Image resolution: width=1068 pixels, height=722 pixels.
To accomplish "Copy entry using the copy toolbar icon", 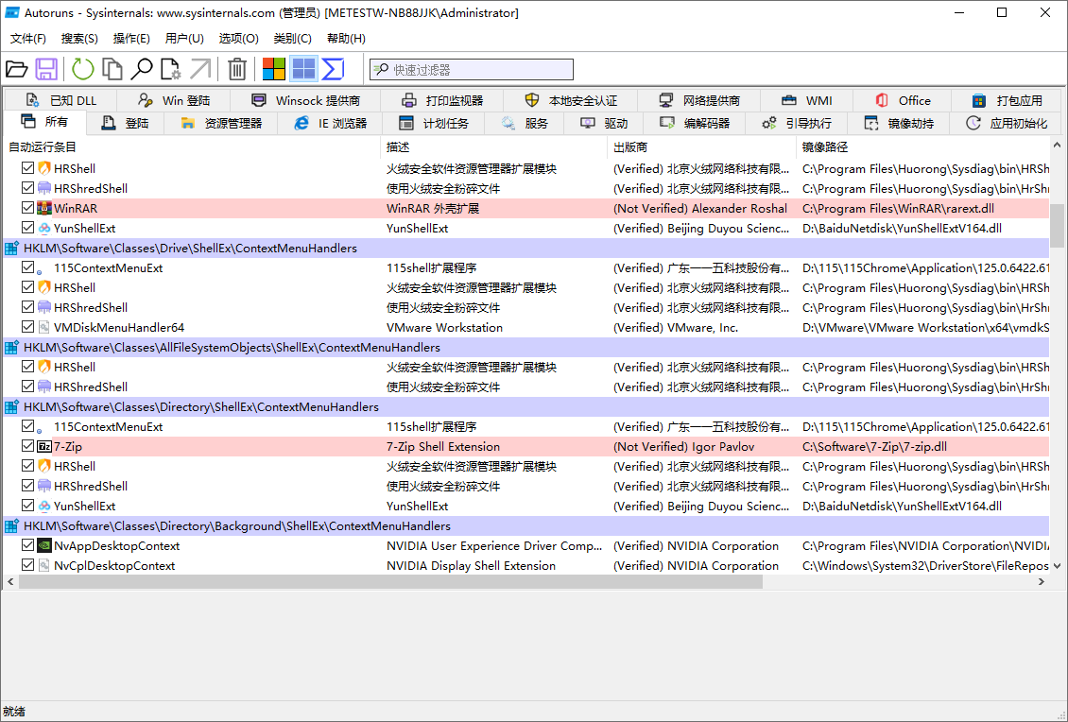I will 112,69.
